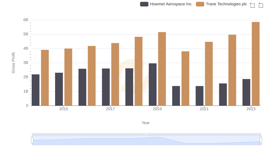
Task: Click the 4B y-axis label
Action: [26, 48]
